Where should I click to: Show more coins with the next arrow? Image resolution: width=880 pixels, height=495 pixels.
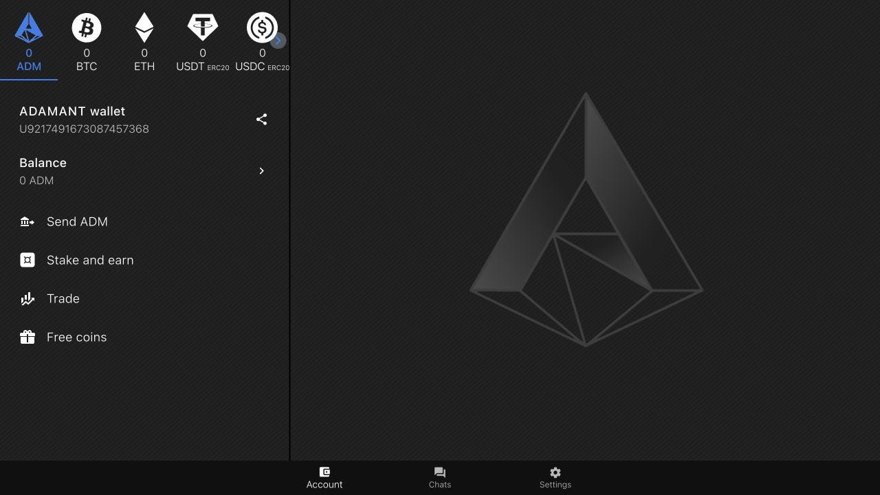point(278,41)
